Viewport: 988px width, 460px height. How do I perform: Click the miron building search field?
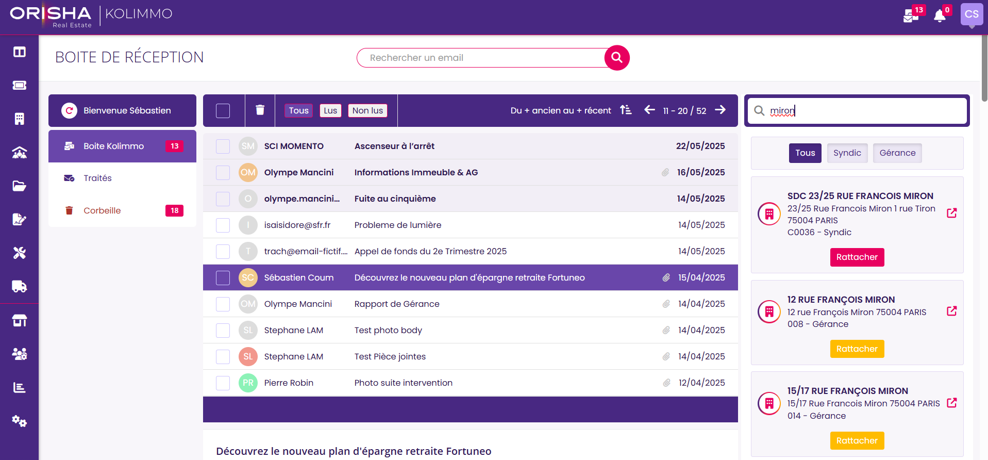pyautogui.click(x=857, y=110)
